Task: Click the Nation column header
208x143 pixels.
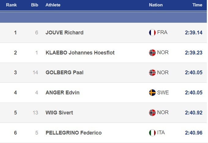Action: [156, 5]
